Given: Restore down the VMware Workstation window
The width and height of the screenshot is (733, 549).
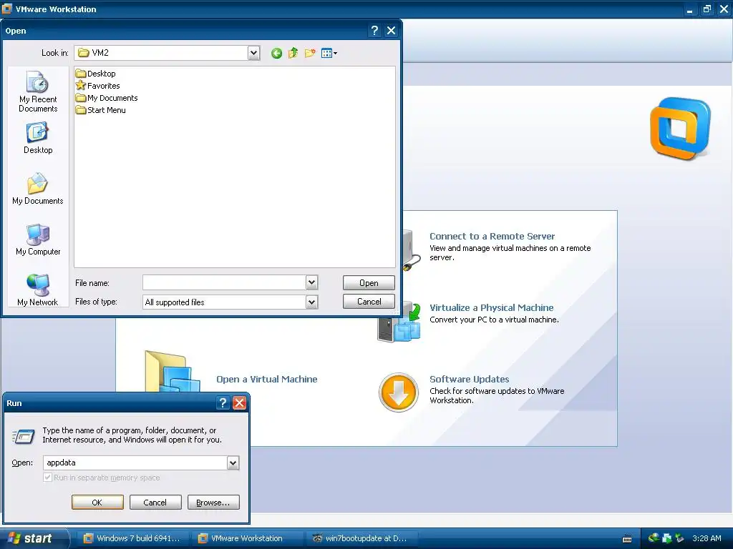Looking at the screenshot, I should pos(707,9).
